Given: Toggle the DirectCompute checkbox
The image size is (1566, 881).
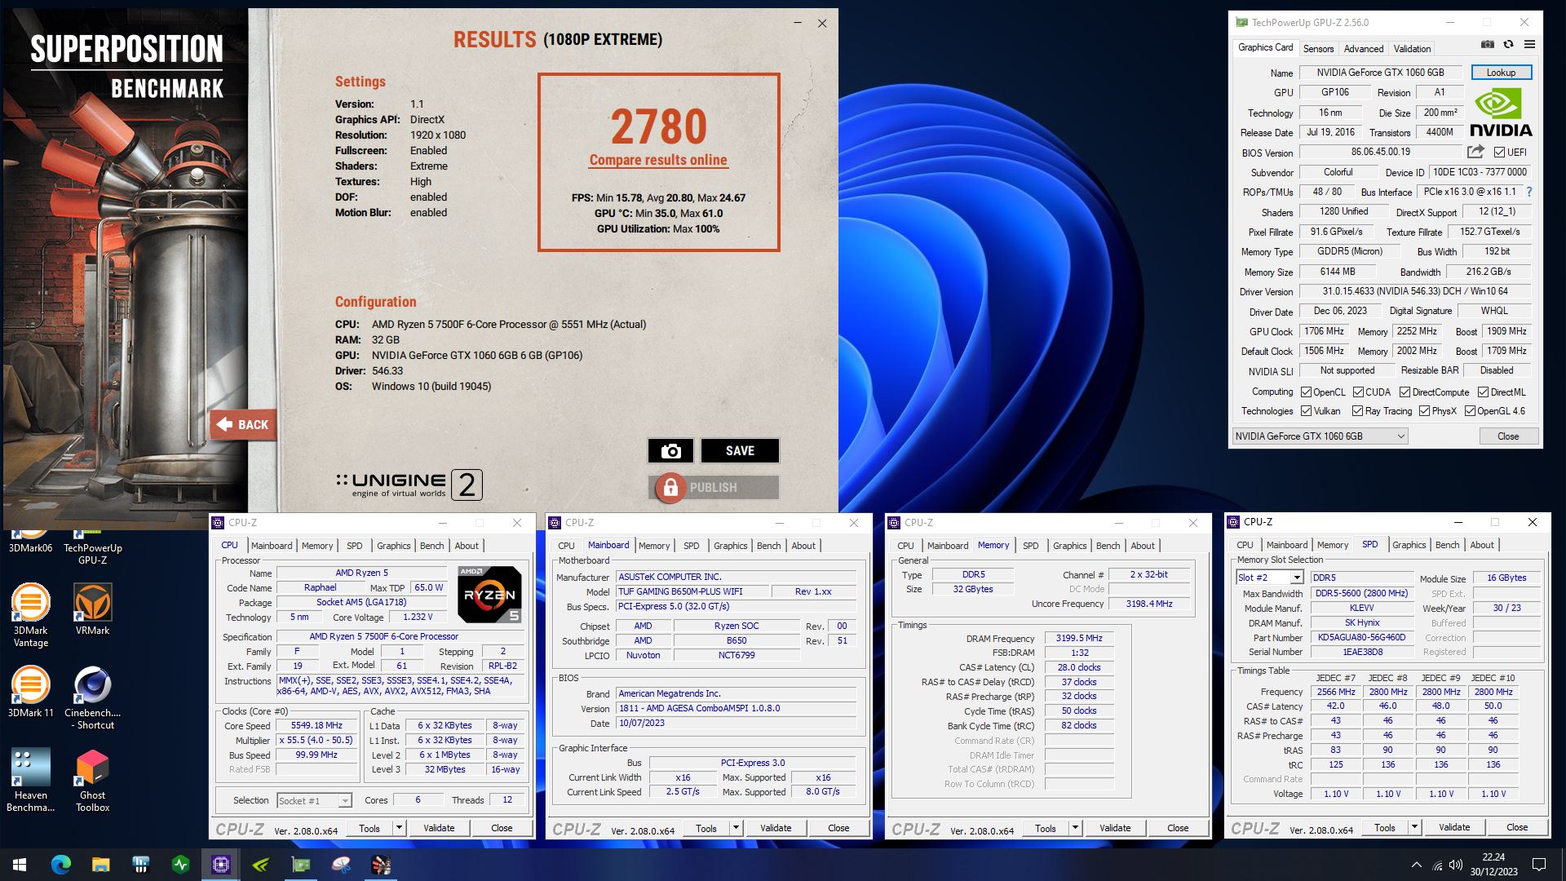Looking at the screenshot, I should (x=1405, y=392).
